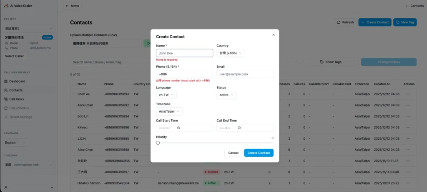Open the Country dropdown showing 台灣 (+886)
The height and width of the screenshot is (192, 427).
click(231, 53)
